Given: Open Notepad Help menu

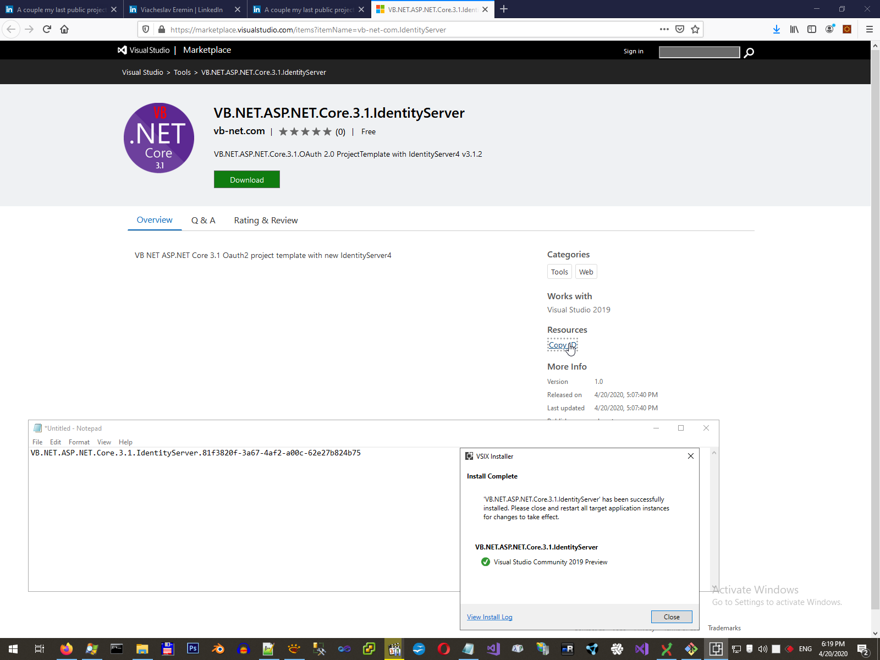Looking at the screenshot, I should coord(125,442).
